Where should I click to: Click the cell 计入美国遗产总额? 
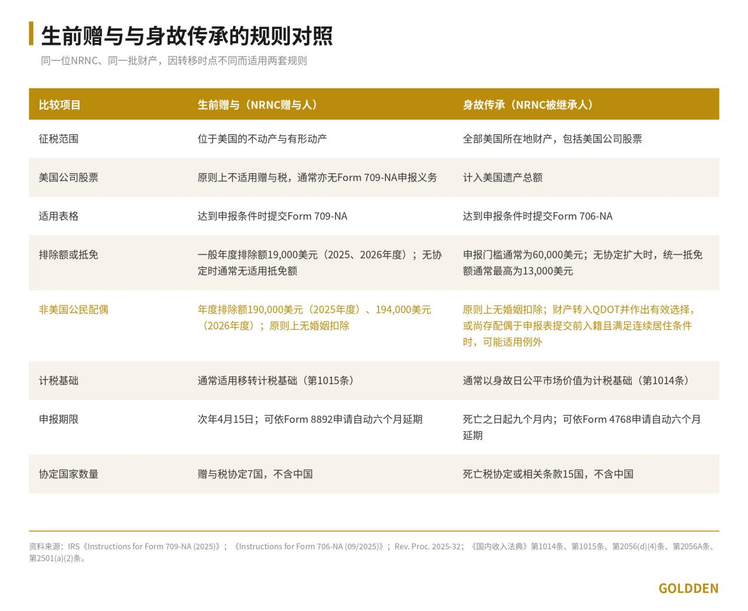(502, 177)
